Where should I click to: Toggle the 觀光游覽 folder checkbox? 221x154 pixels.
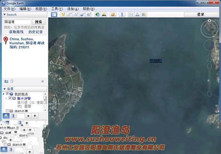(10, 99)
